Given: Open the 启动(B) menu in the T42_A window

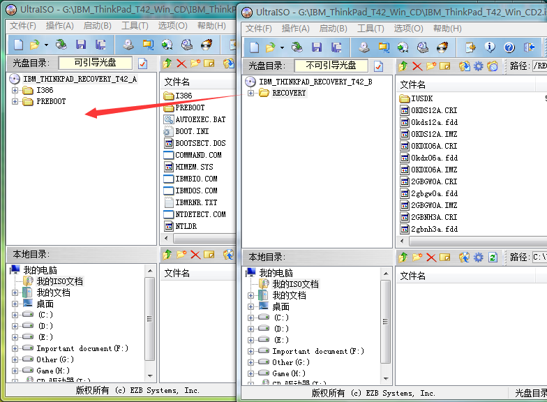Looking at the screenshot, I should pyautogui.click(x=97, y=25).
